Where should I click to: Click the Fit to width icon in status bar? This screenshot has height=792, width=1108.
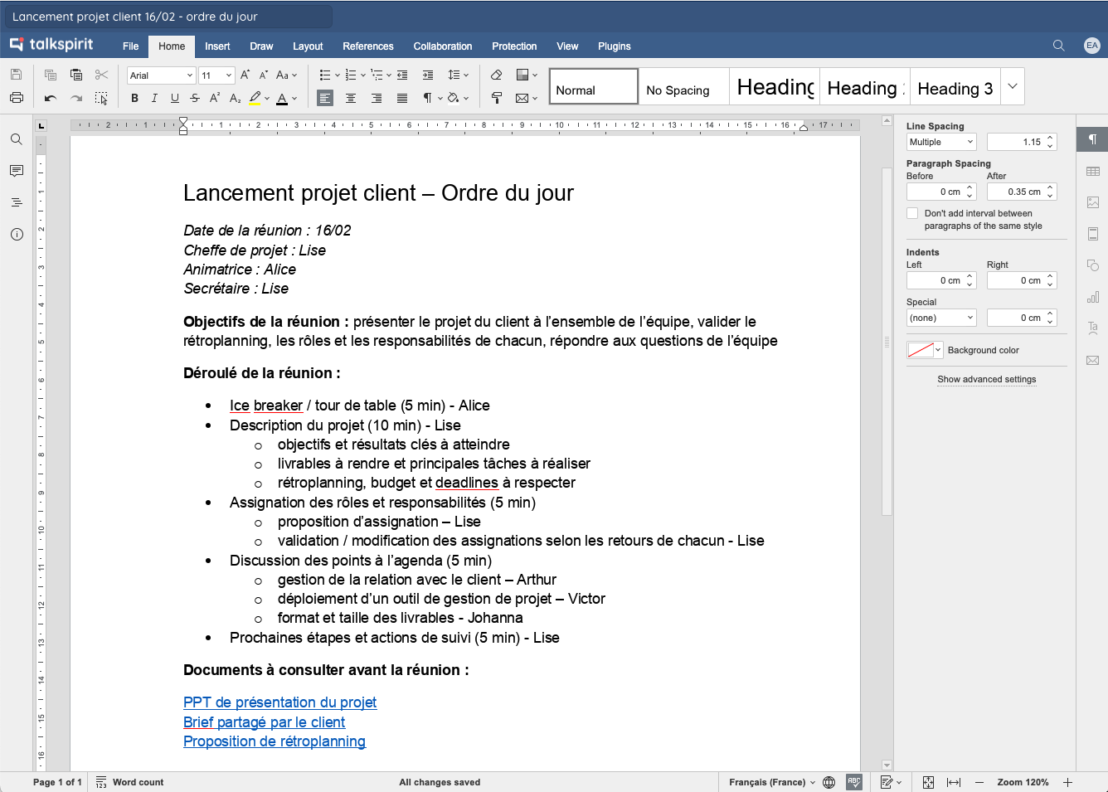tap(954, 782)
